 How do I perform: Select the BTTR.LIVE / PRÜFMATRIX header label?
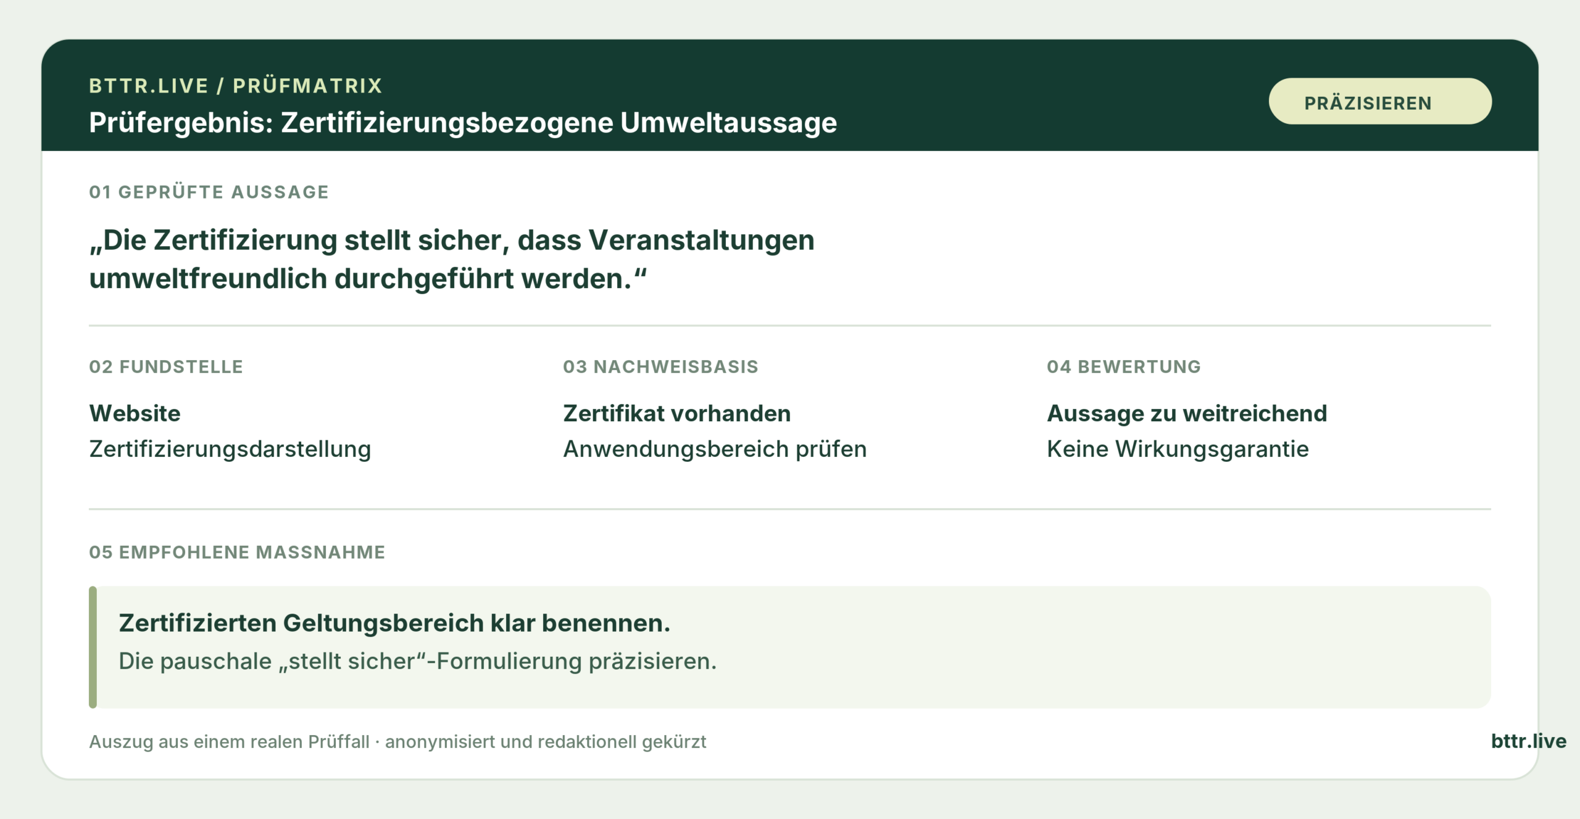[x=236, y=86]
